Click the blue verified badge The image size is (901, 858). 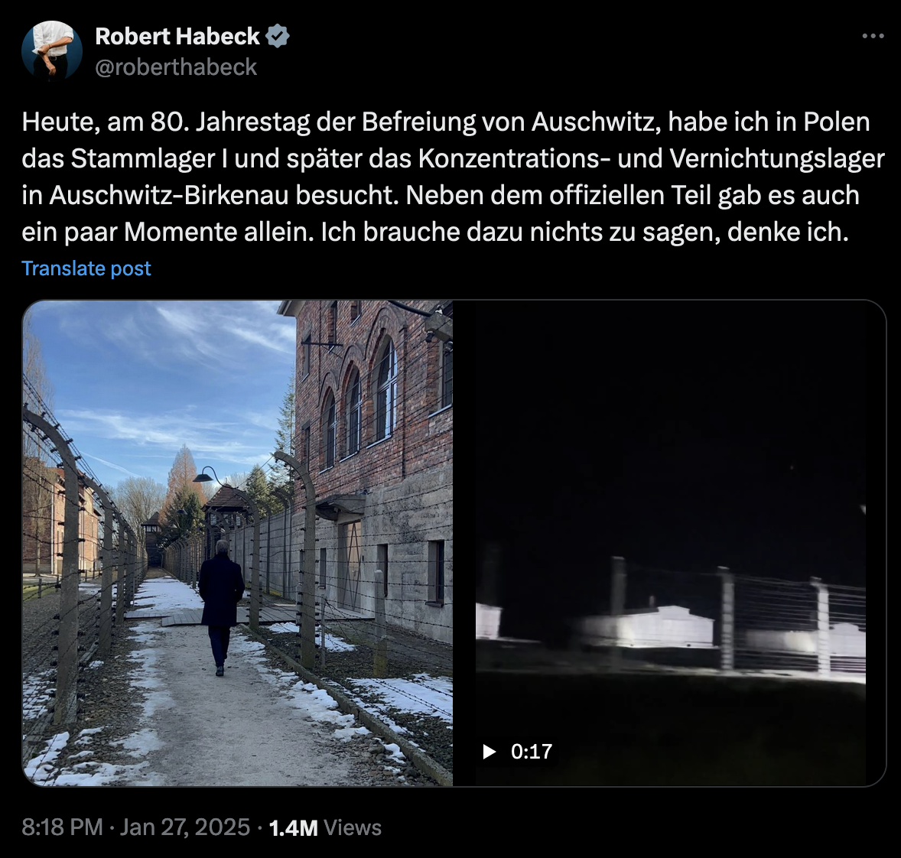pos(278,36)
